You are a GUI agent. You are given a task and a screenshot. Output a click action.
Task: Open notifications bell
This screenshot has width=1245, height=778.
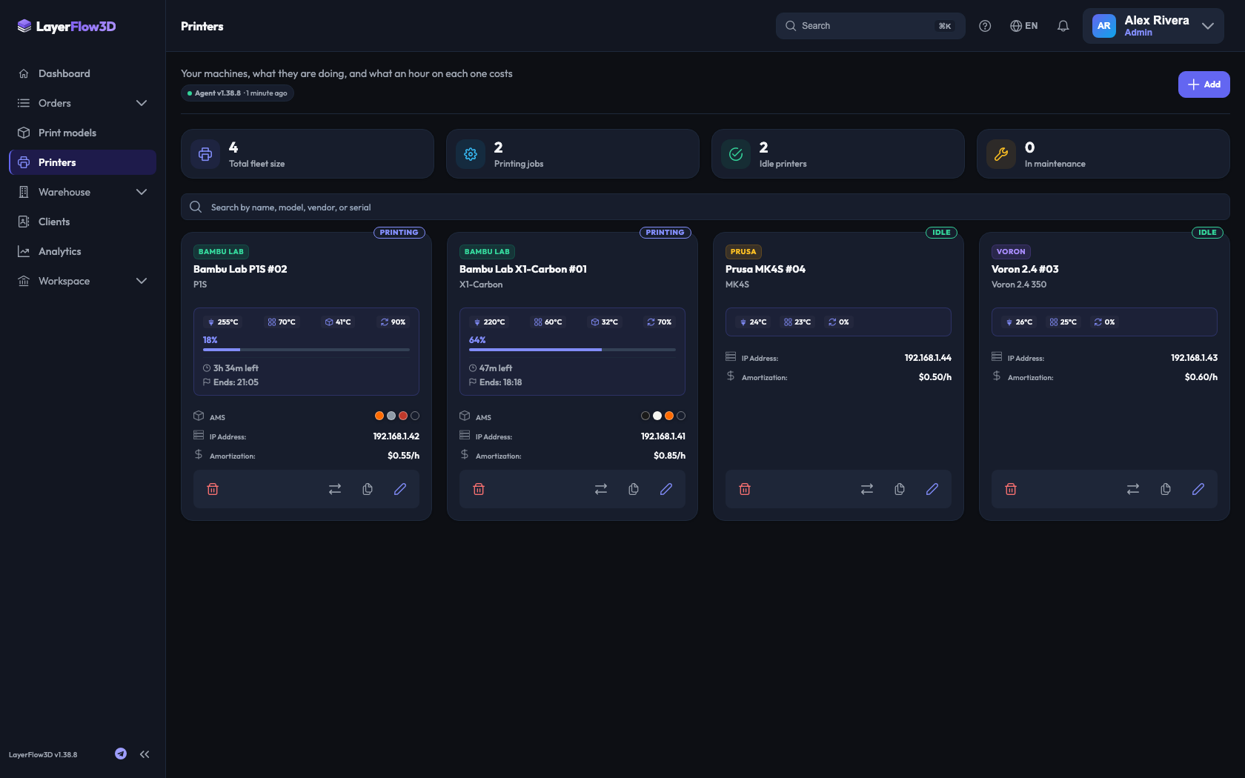(1063, 26)
